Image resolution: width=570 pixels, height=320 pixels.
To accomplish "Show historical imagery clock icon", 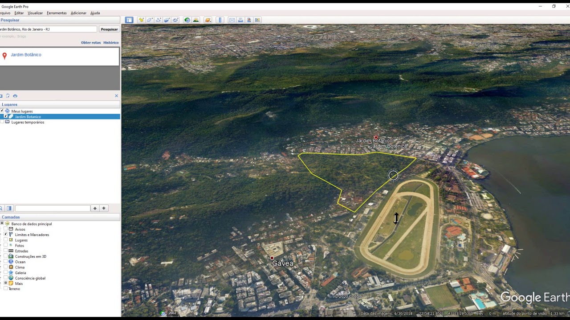I will click(187, 20).
